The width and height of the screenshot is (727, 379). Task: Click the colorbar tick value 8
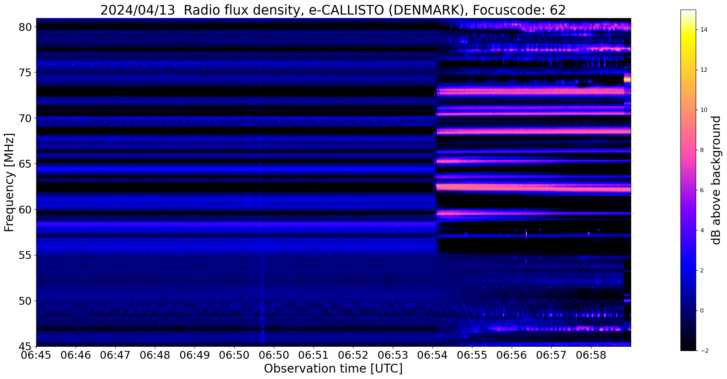702,150
